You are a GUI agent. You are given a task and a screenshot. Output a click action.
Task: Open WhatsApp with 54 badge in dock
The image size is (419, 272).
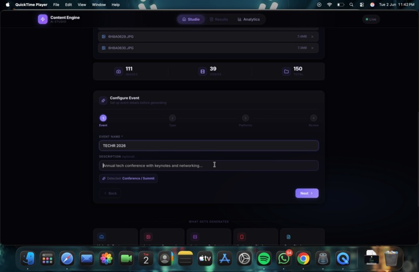click(x=283, y=259)
